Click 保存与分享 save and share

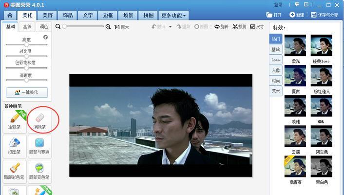(325, 15)
